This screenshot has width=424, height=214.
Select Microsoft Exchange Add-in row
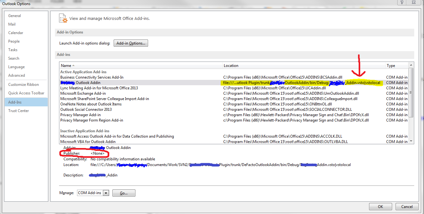point(234,93)
